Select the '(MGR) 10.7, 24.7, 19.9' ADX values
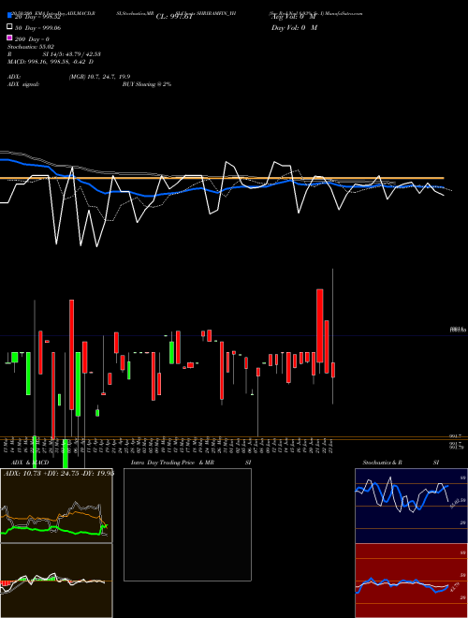 click(99, 77)
